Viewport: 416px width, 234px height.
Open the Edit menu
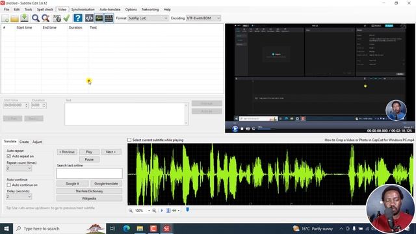(17, 9)
